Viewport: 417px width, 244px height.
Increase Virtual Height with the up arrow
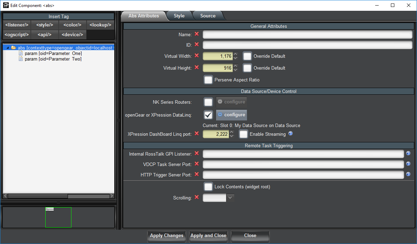235,66
